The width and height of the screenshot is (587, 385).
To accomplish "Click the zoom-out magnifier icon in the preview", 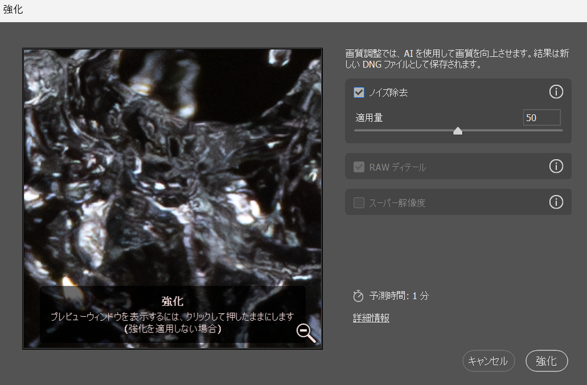I will 306,333.
